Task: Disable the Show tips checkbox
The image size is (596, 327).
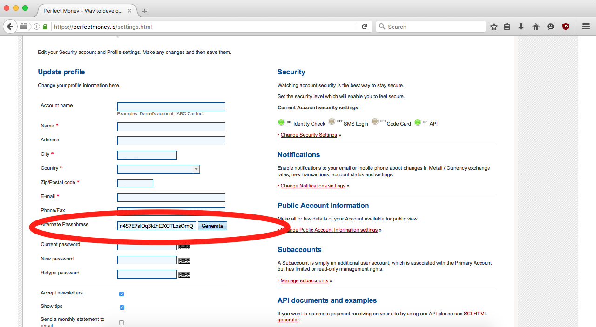Action: [x=122, y=307]
